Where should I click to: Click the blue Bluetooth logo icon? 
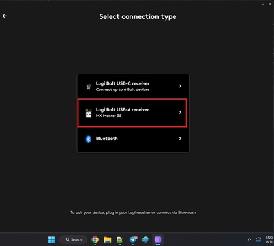click(x=88, y=139)
